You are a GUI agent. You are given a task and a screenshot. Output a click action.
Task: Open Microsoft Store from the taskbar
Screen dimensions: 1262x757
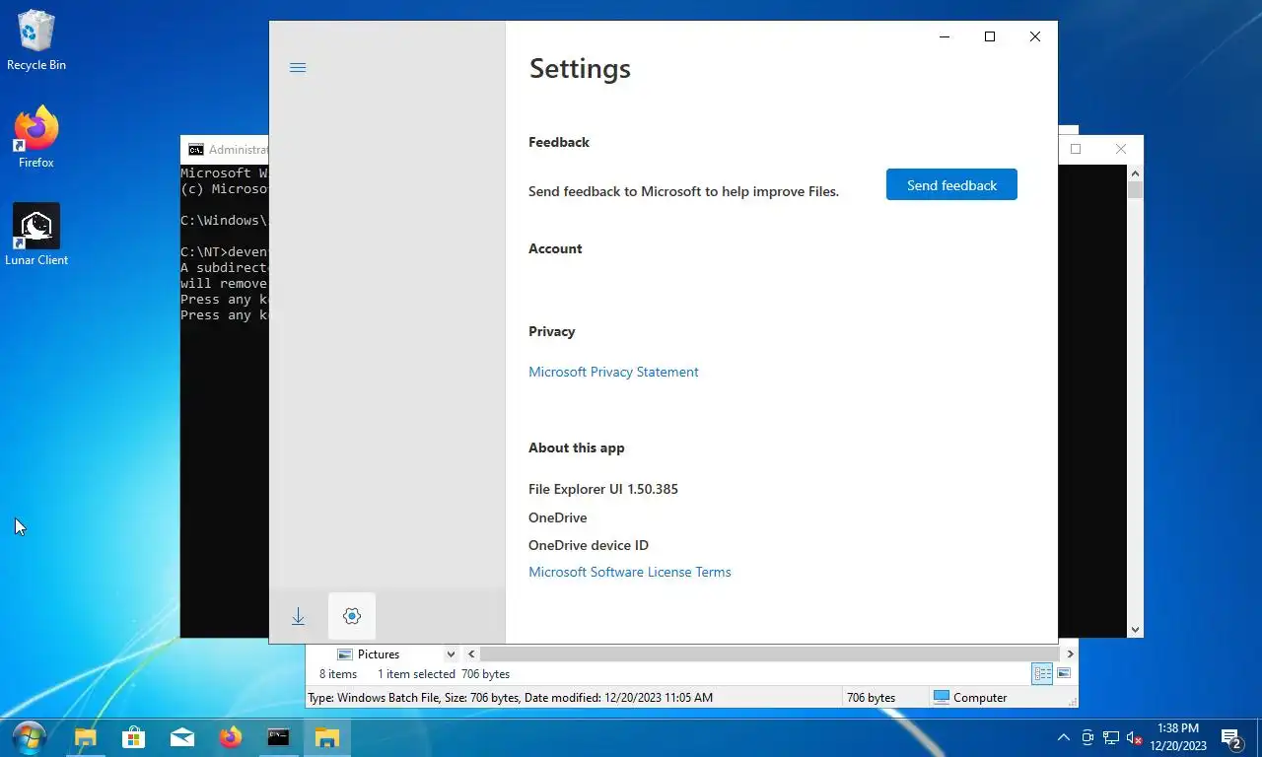coord(133,737)
